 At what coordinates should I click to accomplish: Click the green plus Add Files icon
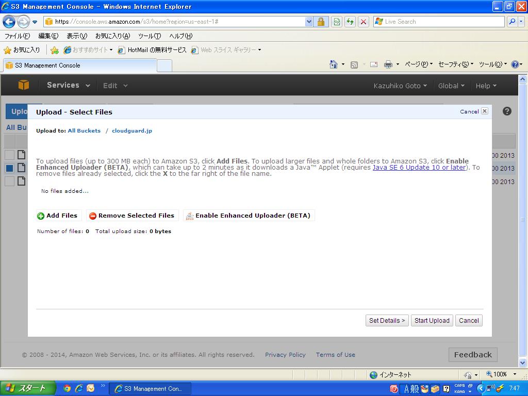(41, 216)
